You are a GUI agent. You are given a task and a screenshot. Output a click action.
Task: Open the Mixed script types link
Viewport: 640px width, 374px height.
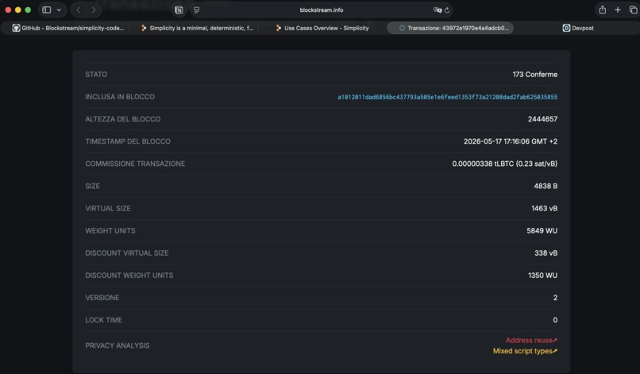[x=525, y=351]
